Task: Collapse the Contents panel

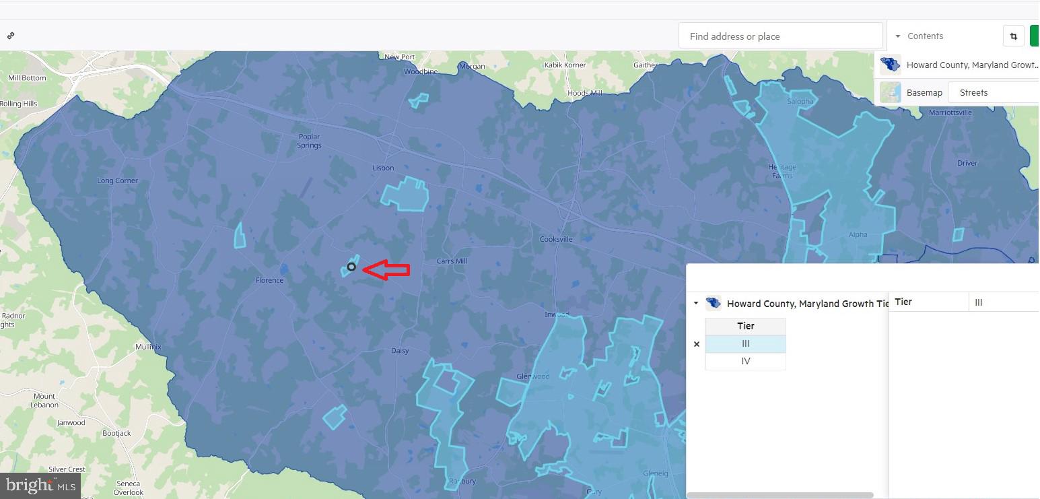Action: point(898,36)
